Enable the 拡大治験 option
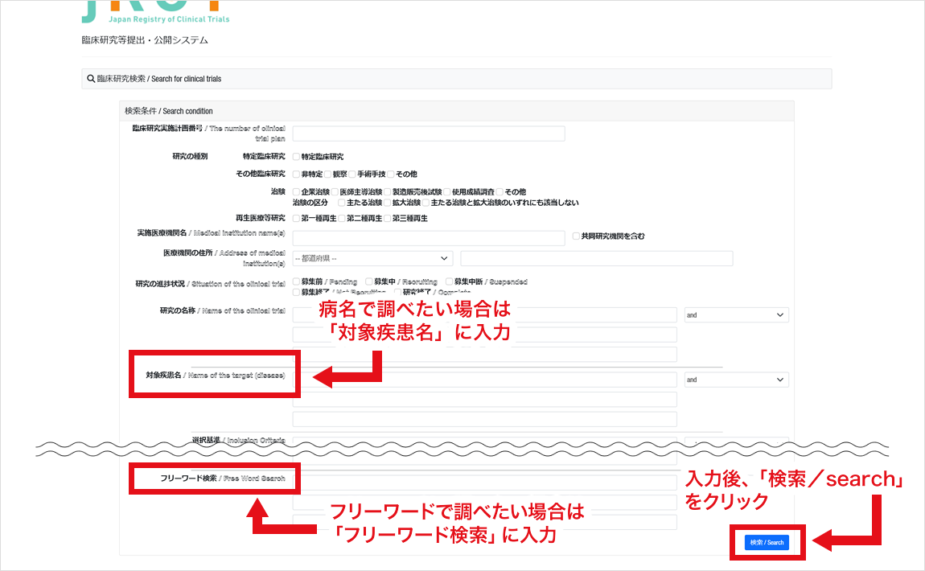Screen dimensions: 925x571 point(387,203)
